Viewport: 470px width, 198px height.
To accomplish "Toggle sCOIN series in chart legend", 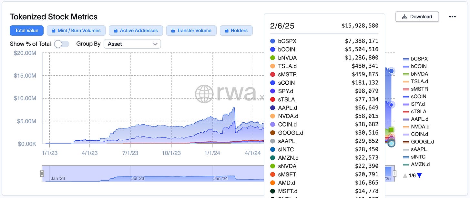I will (415, 96).
